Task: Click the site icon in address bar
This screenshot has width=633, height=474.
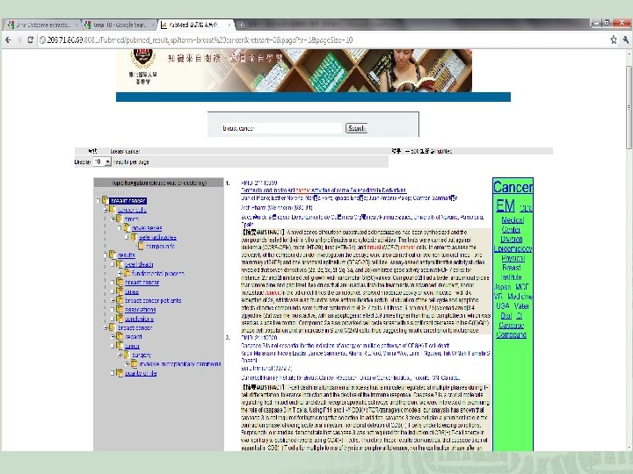Action: coord(42,39)
